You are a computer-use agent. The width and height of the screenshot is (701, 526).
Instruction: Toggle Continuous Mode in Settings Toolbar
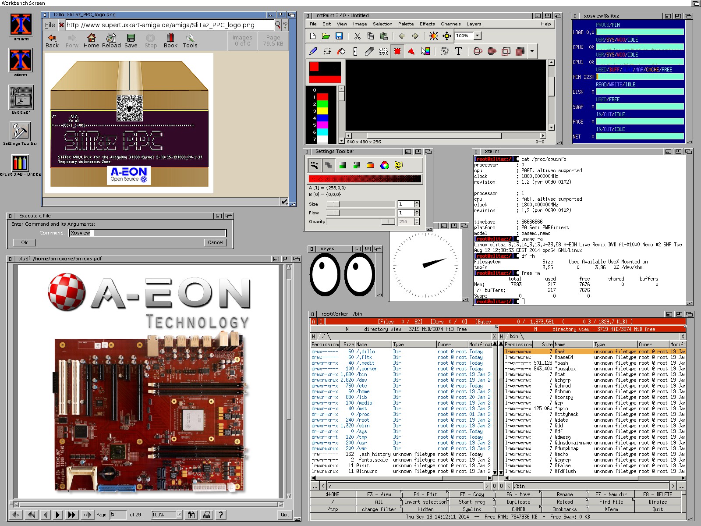tap(314, 165)
